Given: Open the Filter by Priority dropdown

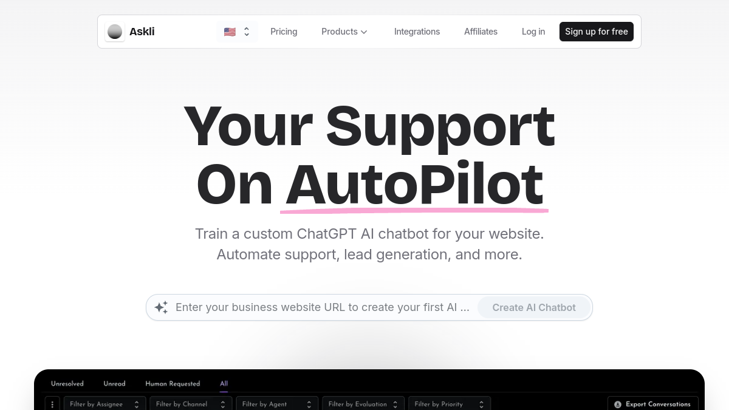Looking at the screenshot, I should pyautogui.click(x=450, y=404).
